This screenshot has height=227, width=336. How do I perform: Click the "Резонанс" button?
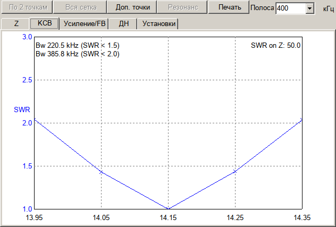(183, 7)
